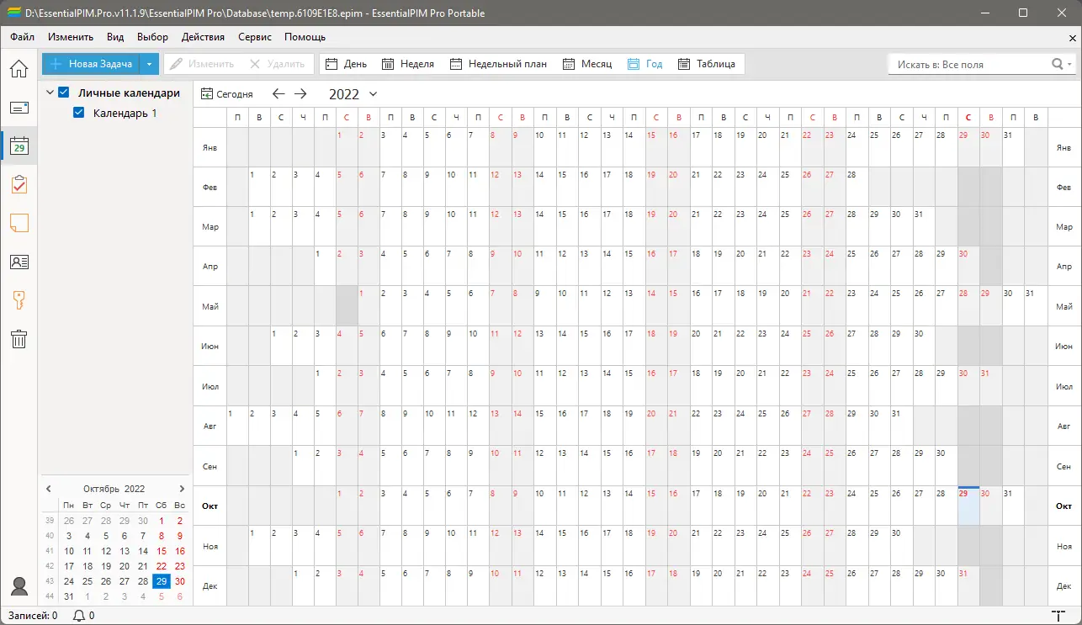The image size is (1082, 625).
Task: Open the user account icon at sidebar bottom
Action: tap(19, 586)
